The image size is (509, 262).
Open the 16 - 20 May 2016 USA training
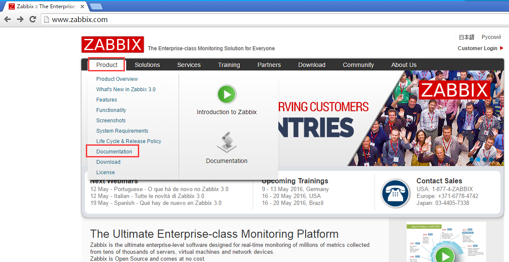coord(291,196)
